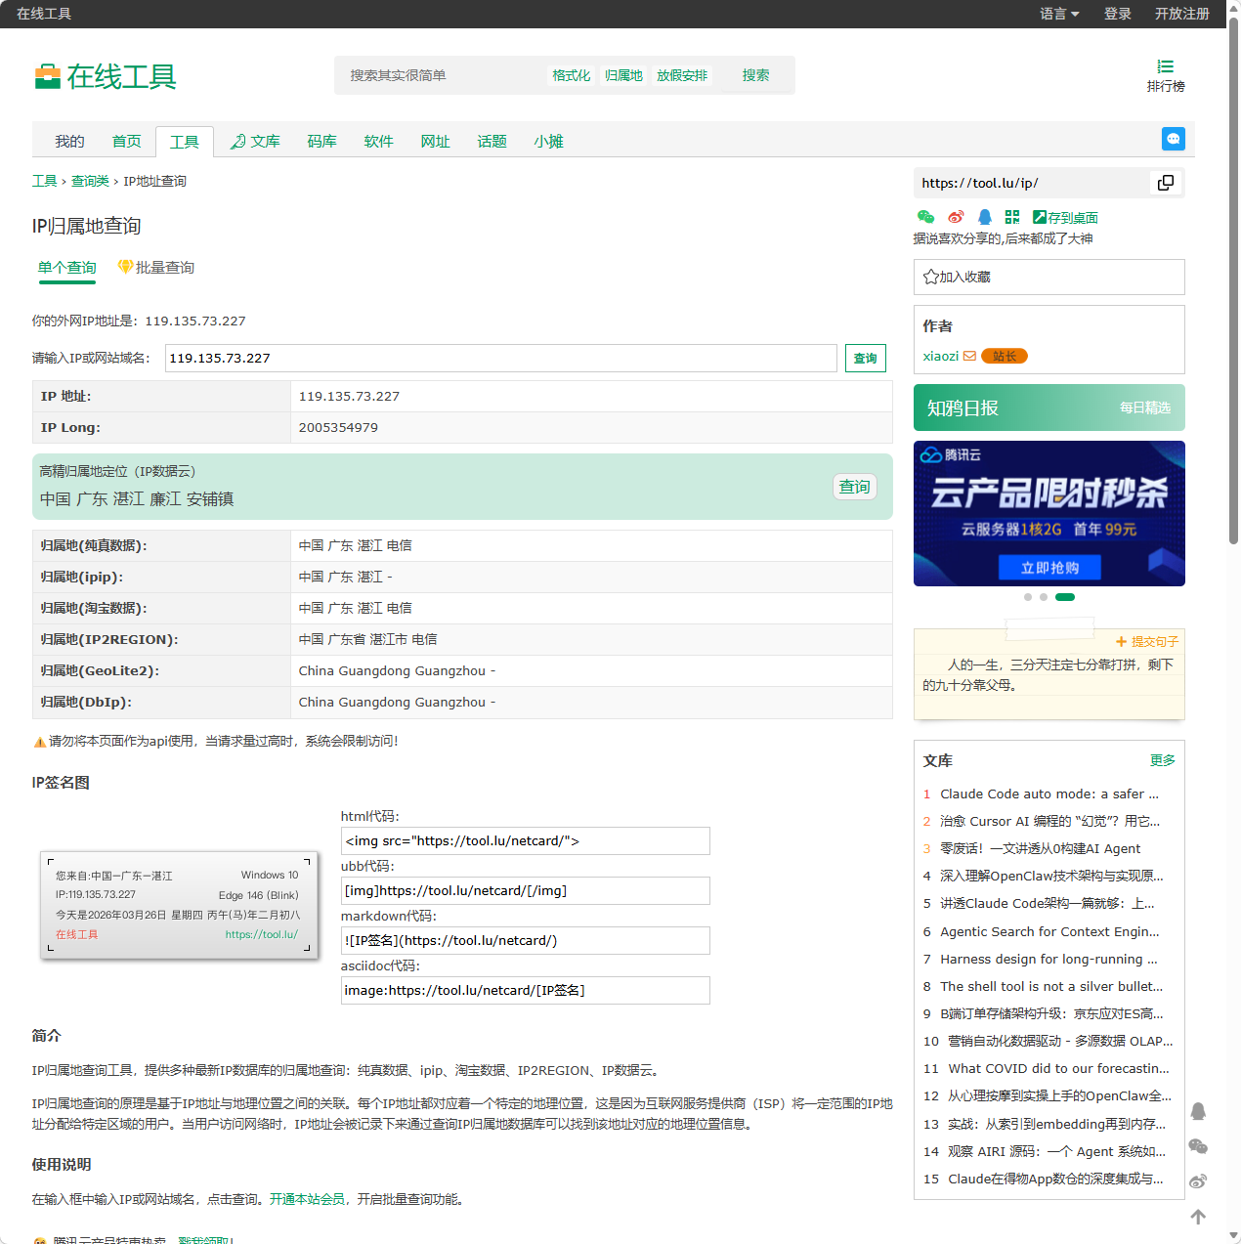Image resolution: width=1241 pixels, height=1244 pixels.
Task: Expand the 语言 language dropdown
Action: 1059,14
